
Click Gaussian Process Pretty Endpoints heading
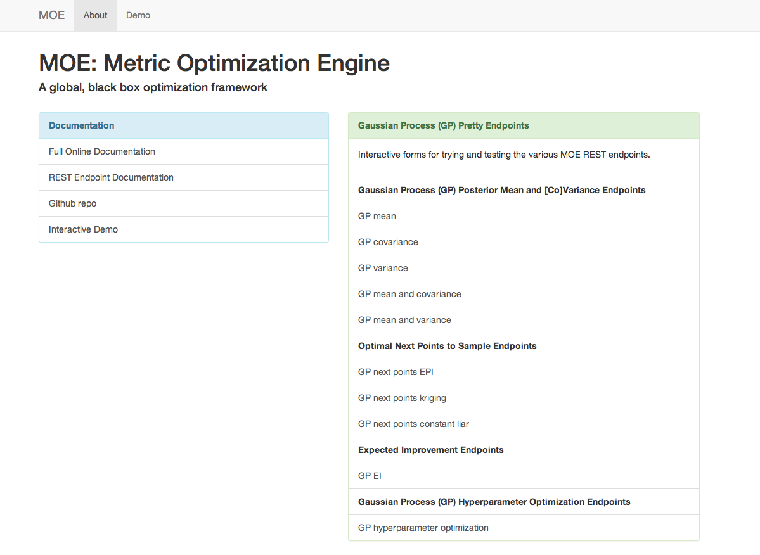(x=444, y=125)
